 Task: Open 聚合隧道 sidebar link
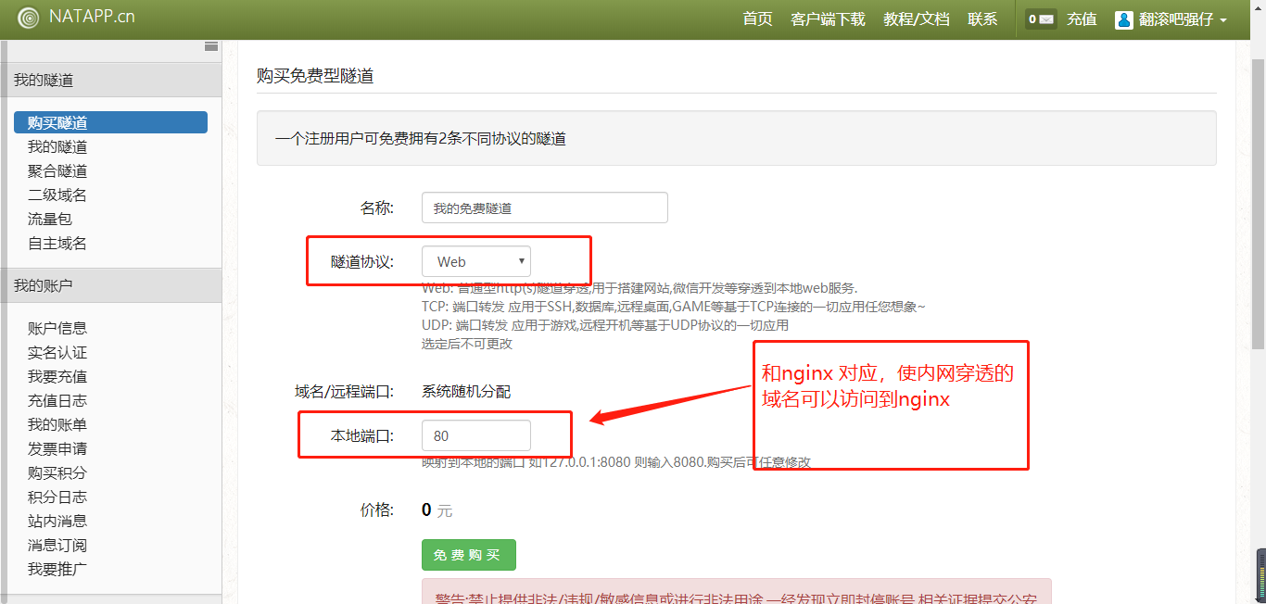[57, 170]
